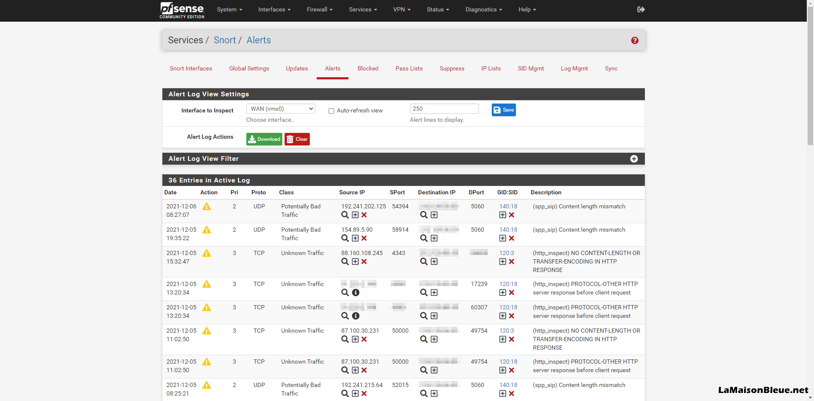Screen dimensions: 814x401
Task: Click the red Clear button
Action: click(297, 139)
